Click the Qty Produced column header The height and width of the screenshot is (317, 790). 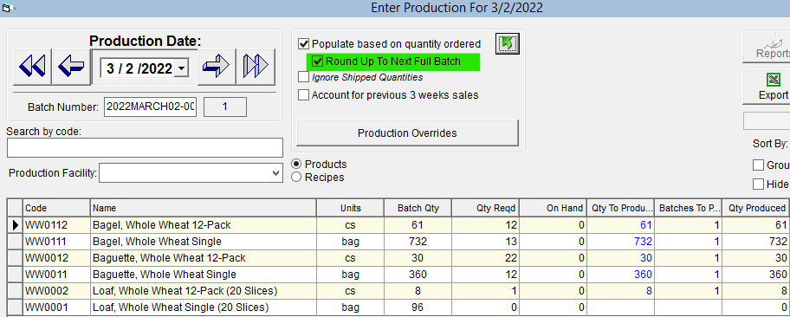tap(755, 208)
